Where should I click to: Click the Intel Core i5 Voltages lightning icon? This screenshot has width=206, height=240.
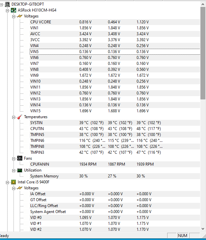pos(20,188)
